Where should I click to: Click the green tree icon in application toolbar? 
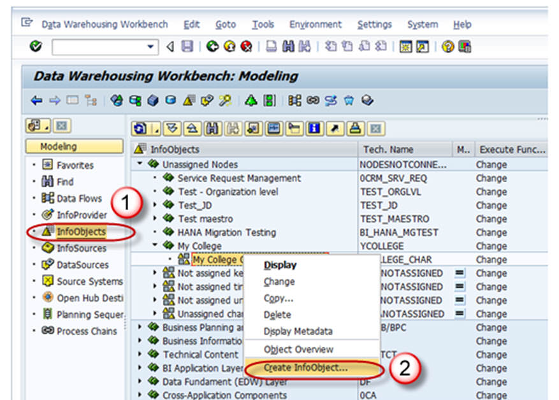[x=251, y=101]
